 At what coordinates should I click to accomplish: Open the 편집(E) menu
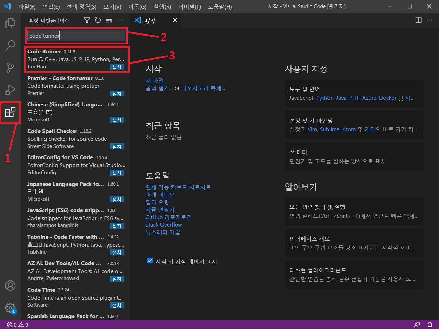[51, 6]
